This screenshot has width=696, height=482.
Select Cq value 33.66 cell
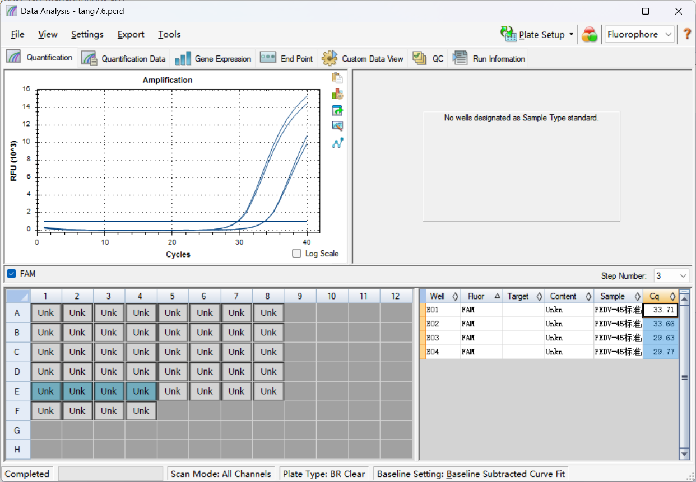660,324
